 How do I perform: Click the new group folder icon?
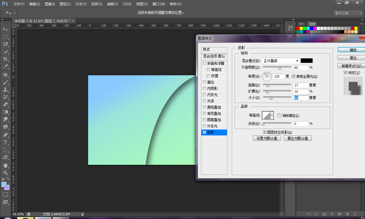pyautogui.click(x=340, y=214)
